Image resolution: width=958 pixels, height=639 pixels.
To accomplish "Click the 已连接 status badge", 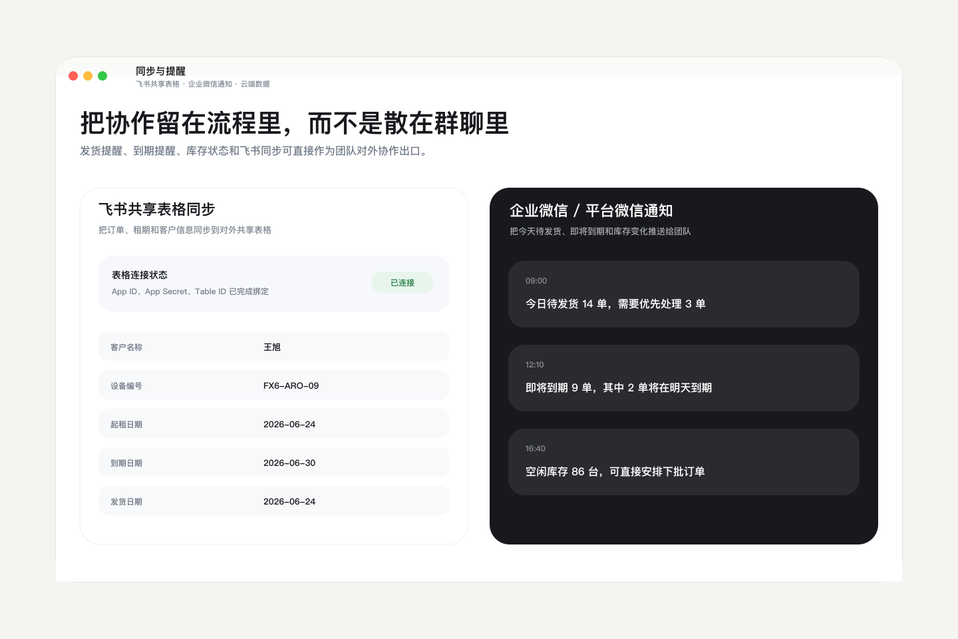I will pyautogui.click(x=402, y=283).
